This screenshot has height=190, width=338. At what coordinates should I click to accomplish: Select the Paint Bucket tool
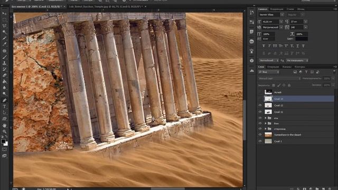tap(4, 82)
